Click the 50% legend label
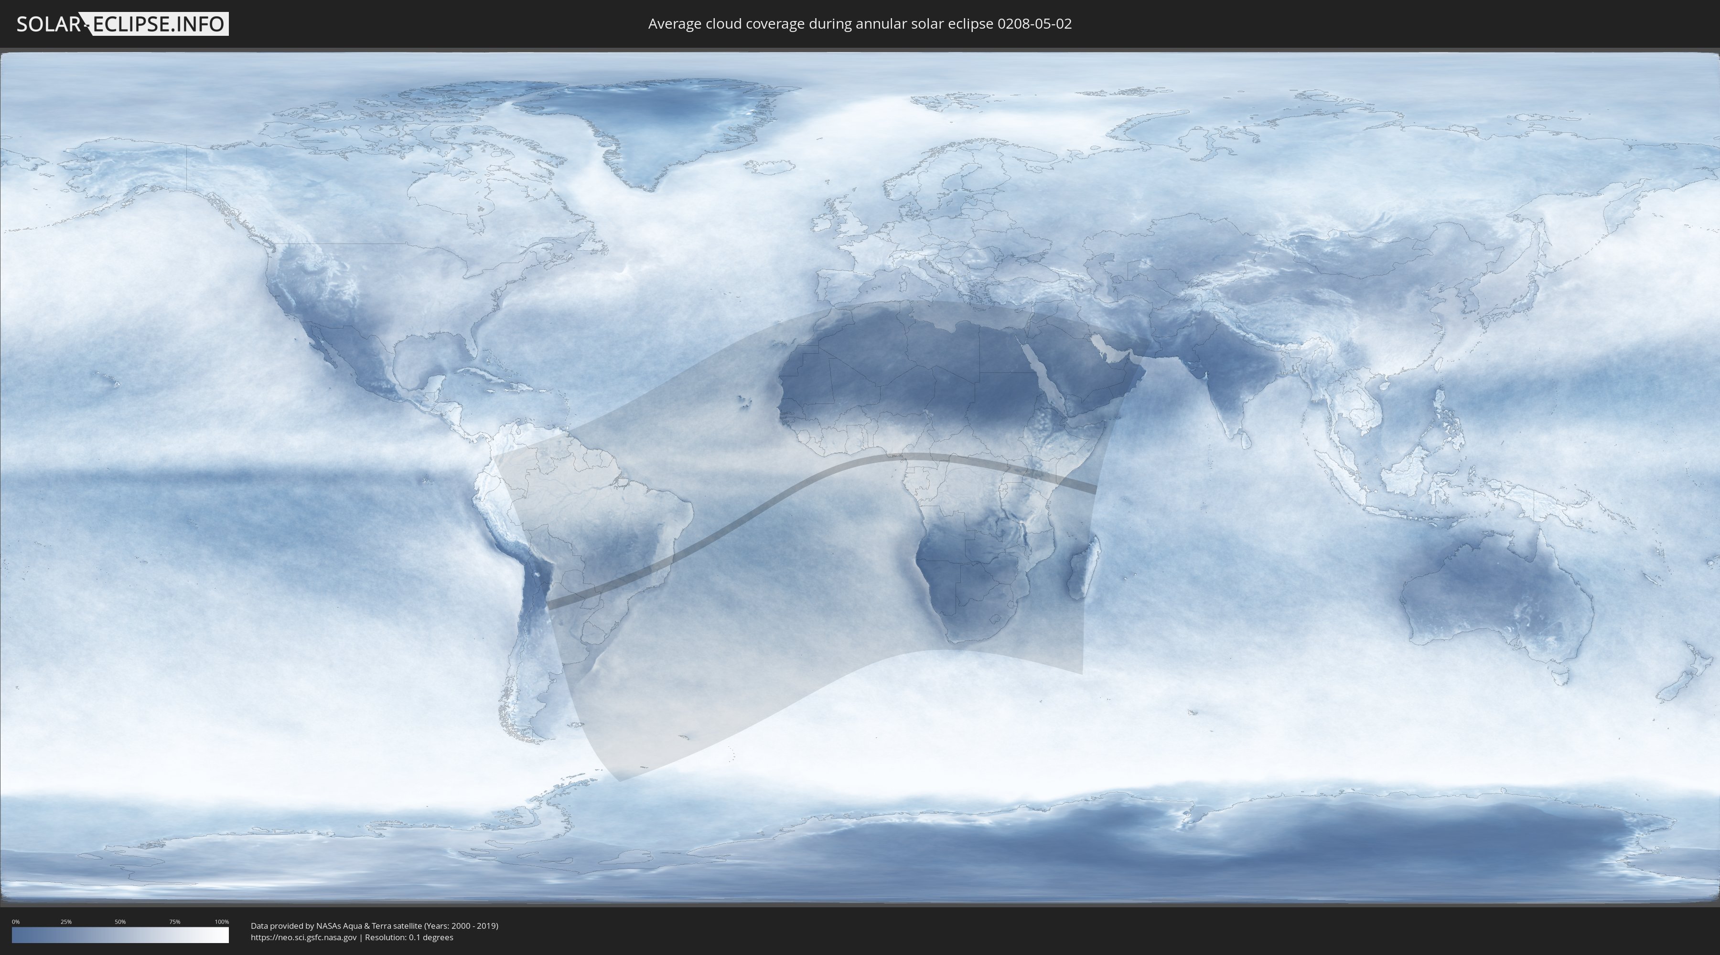1720x955 pixels. 120,922
